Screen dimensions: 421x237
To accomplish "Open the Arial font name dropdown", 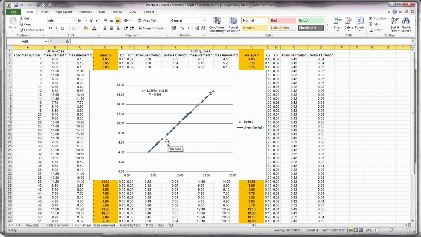I will tap(74, 20).
